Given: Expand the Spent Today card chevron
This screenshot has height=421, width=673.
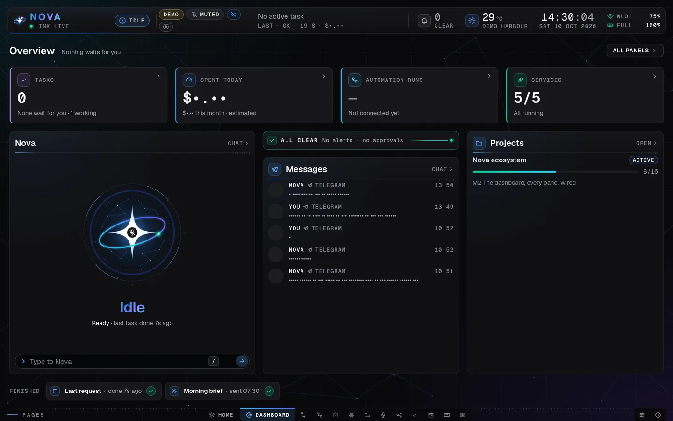Looking at the screenshot, I should (324, 76).
